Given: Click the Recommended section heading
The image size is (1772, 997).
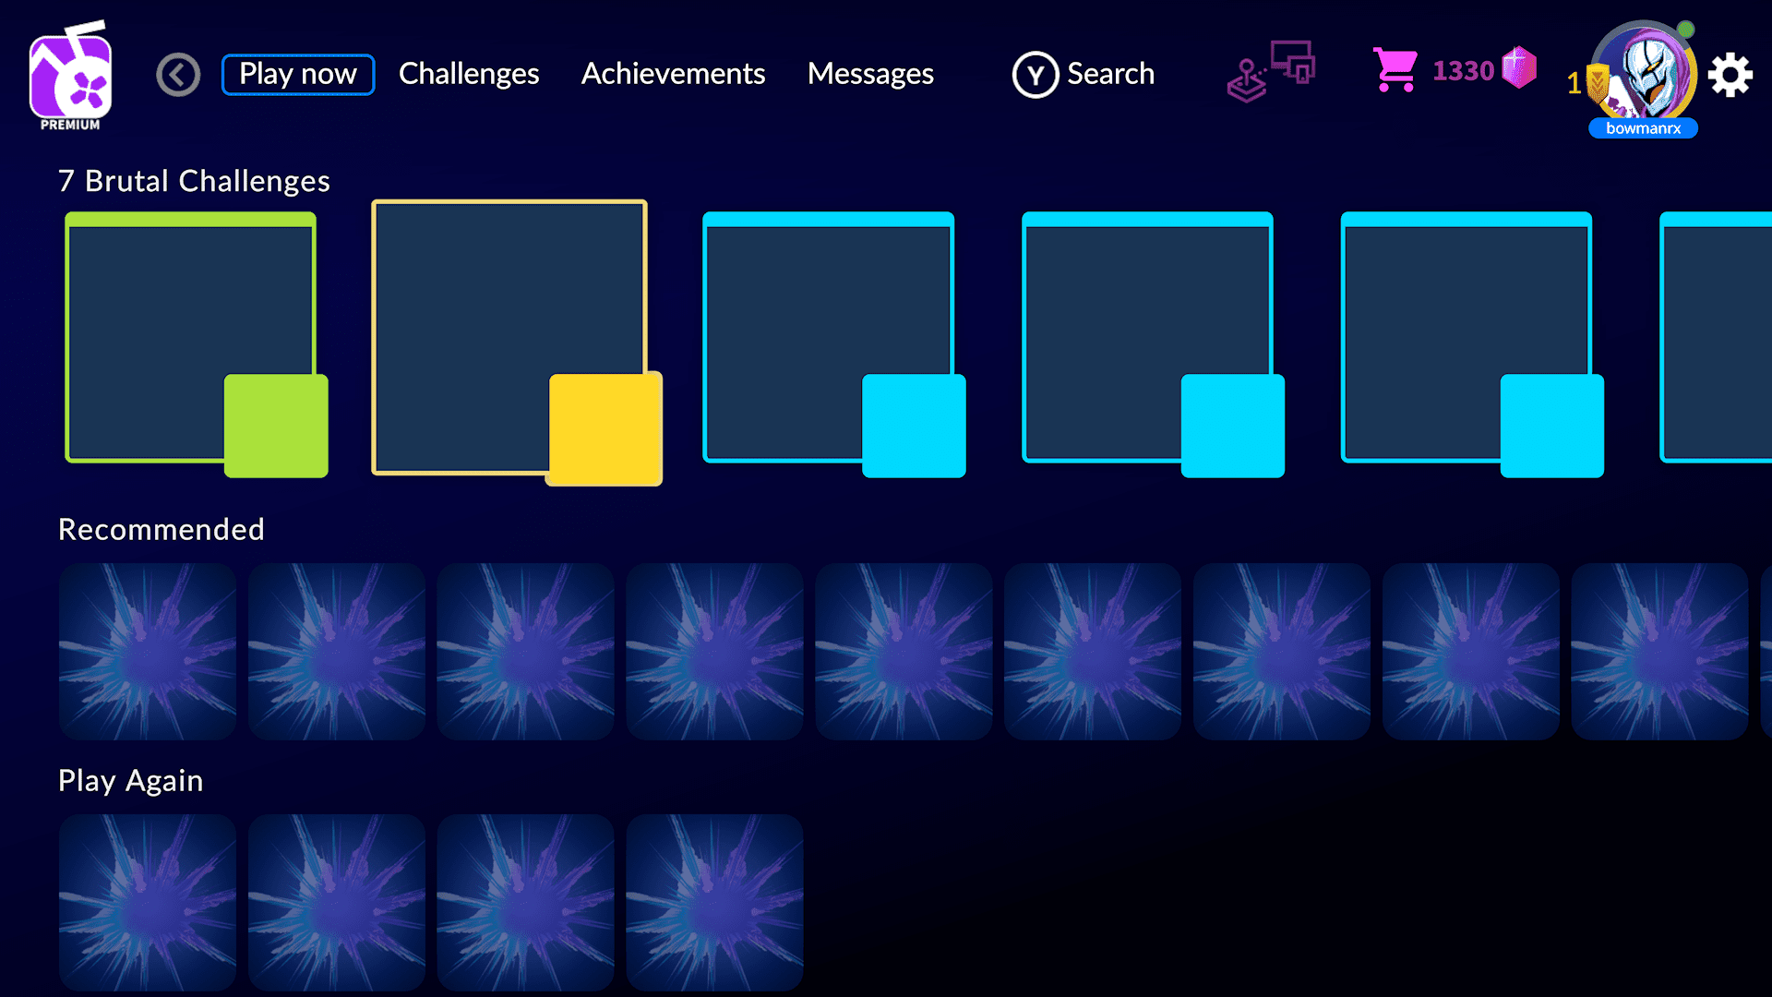Looking at the screenshot, I should [162, 529].
